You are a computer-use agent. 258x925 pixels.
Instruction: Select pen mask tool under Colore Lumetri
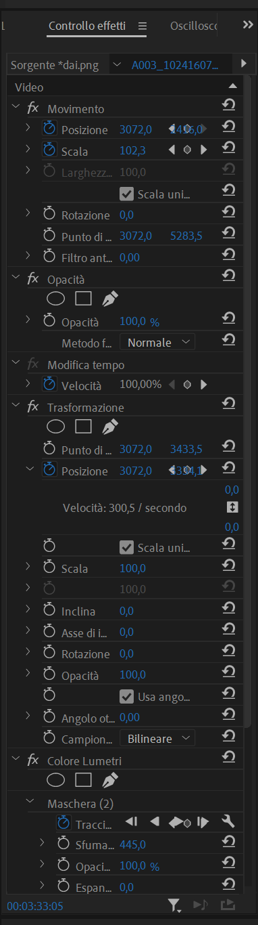pos(109,780)
